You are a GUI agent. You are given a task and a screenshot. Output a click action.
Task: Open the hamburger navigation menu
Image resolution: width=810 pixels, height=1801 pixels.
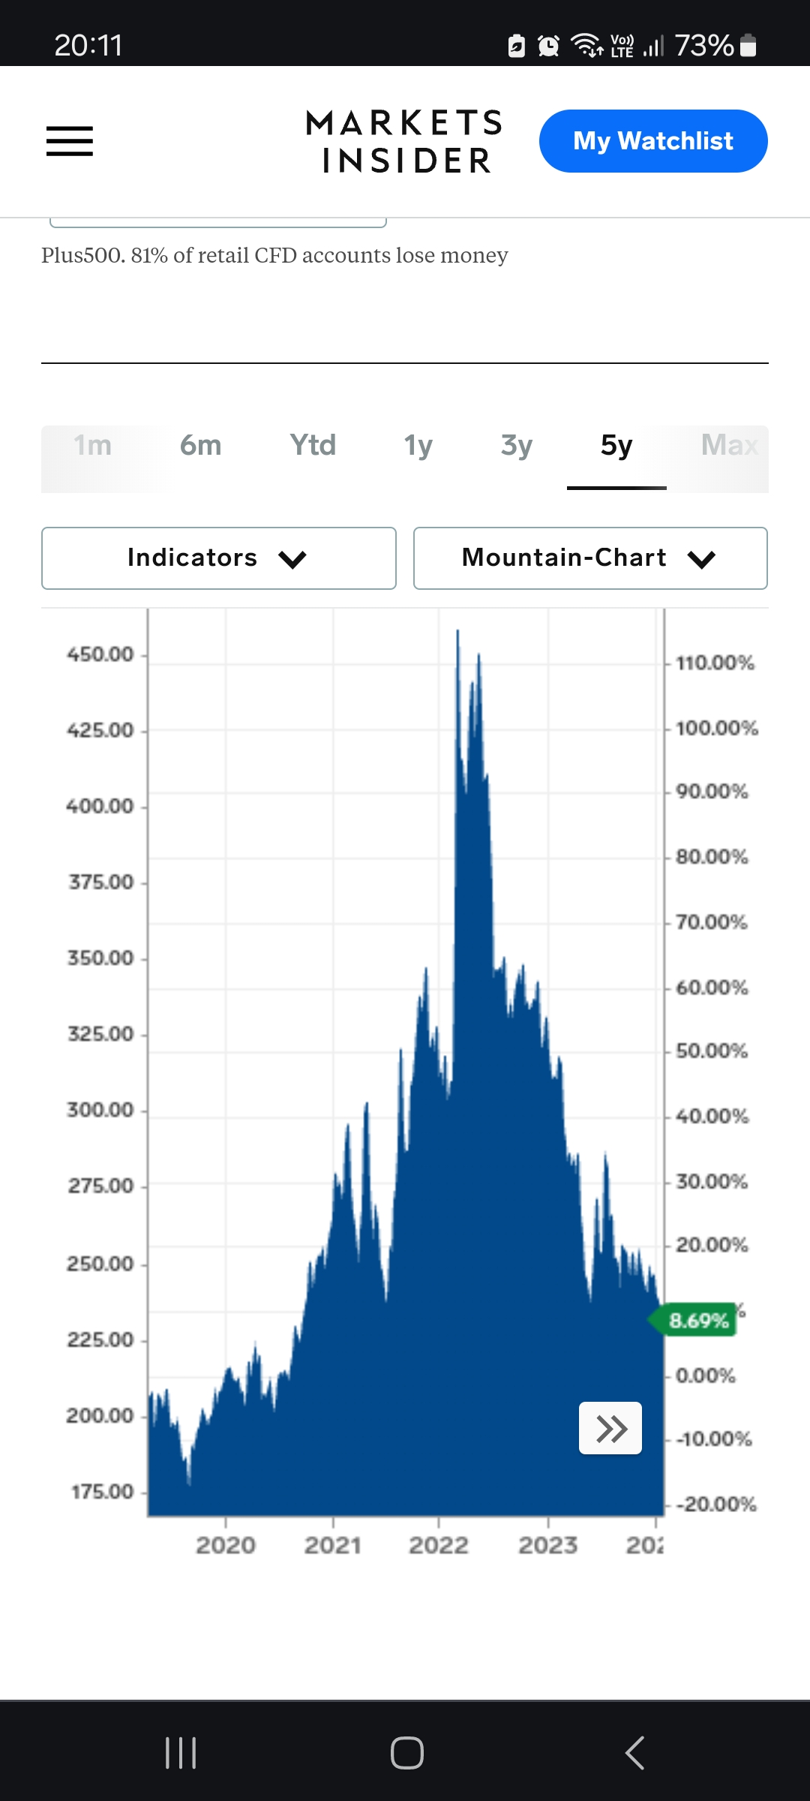pyautogui.click(x=69, y=141)
